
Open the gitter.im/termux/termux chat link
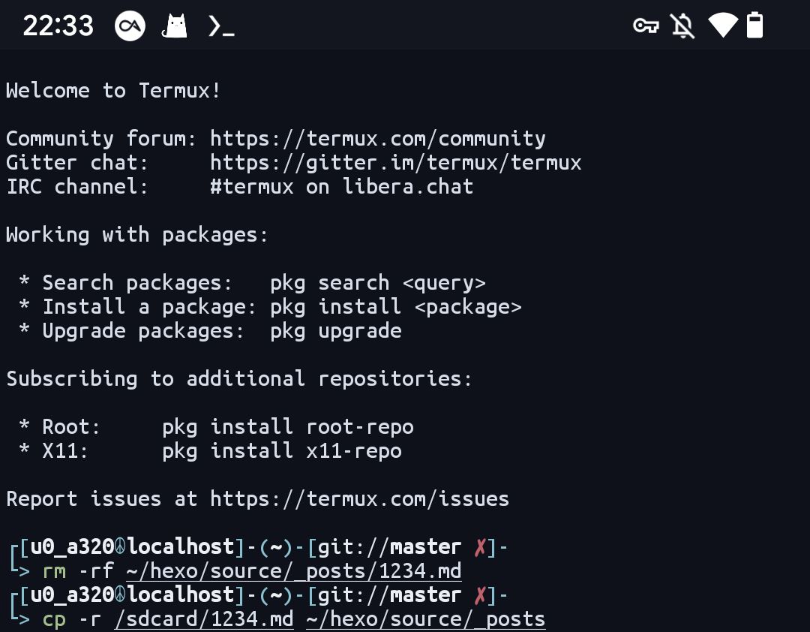point(396,162)
